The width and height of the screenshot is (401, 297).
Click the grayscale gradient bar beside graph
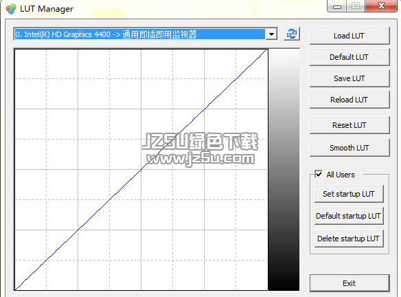point(284,170)
